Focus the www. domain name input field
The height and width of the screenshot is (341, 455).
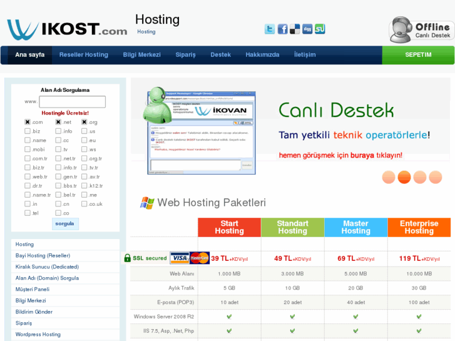[72, 102]
